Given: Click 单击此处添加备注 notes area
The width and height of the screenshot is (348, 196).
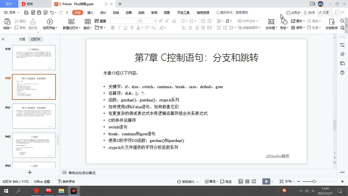Looking at the screenshot, I should 82,173.
